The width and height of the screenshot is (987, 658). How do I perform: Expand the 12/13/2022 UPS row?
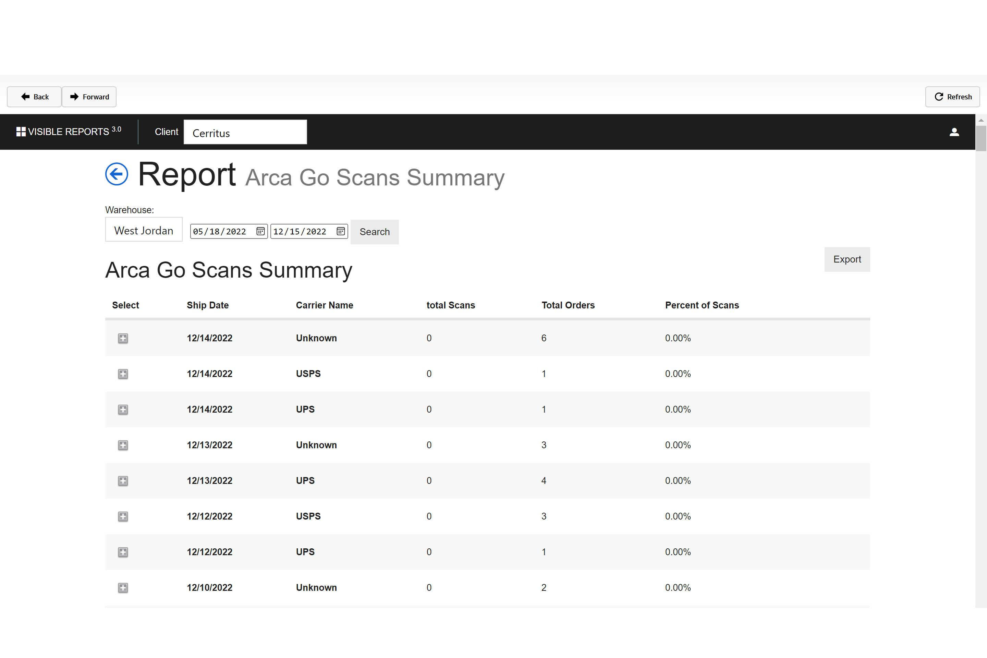123,481
